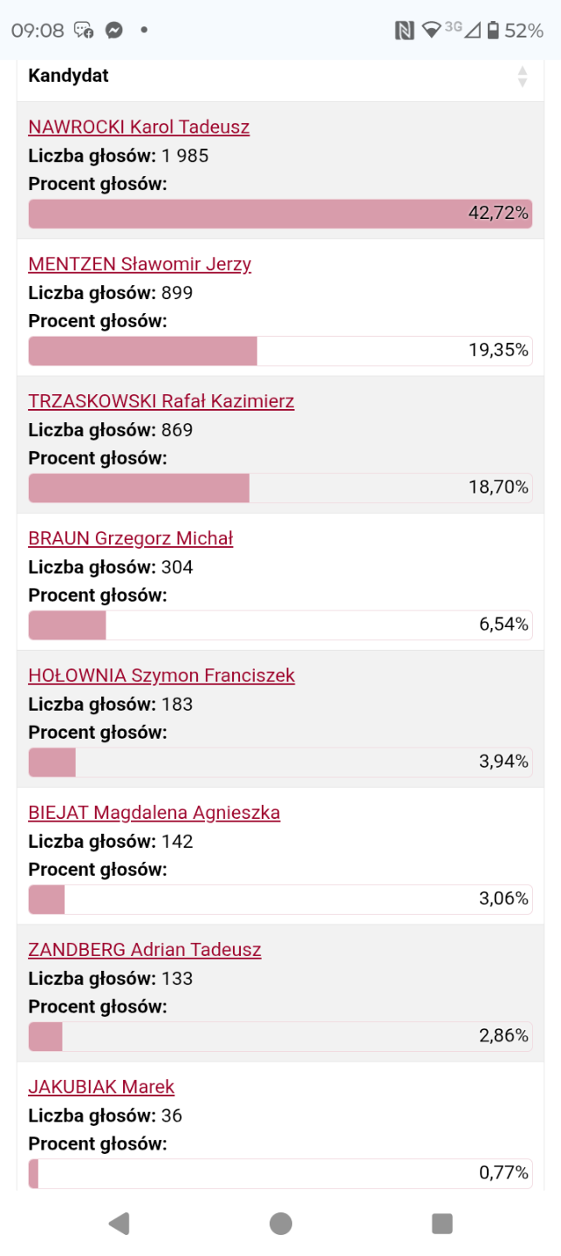The height and width of the screenshot is (1256, 561).
Task: Click the 19,35% vote percentage bar
Action: pos(280,351)
